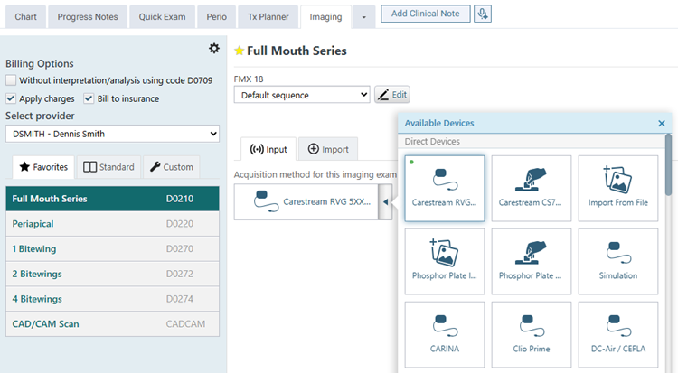
Task: Choose the DC-Air / CEFLA device
Action: point(617,333)
